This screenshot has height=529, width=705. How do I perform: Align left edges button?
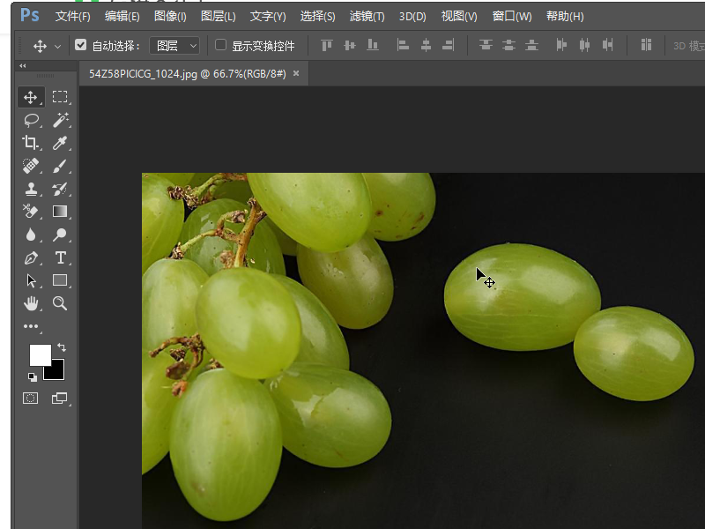click(403, 45)
